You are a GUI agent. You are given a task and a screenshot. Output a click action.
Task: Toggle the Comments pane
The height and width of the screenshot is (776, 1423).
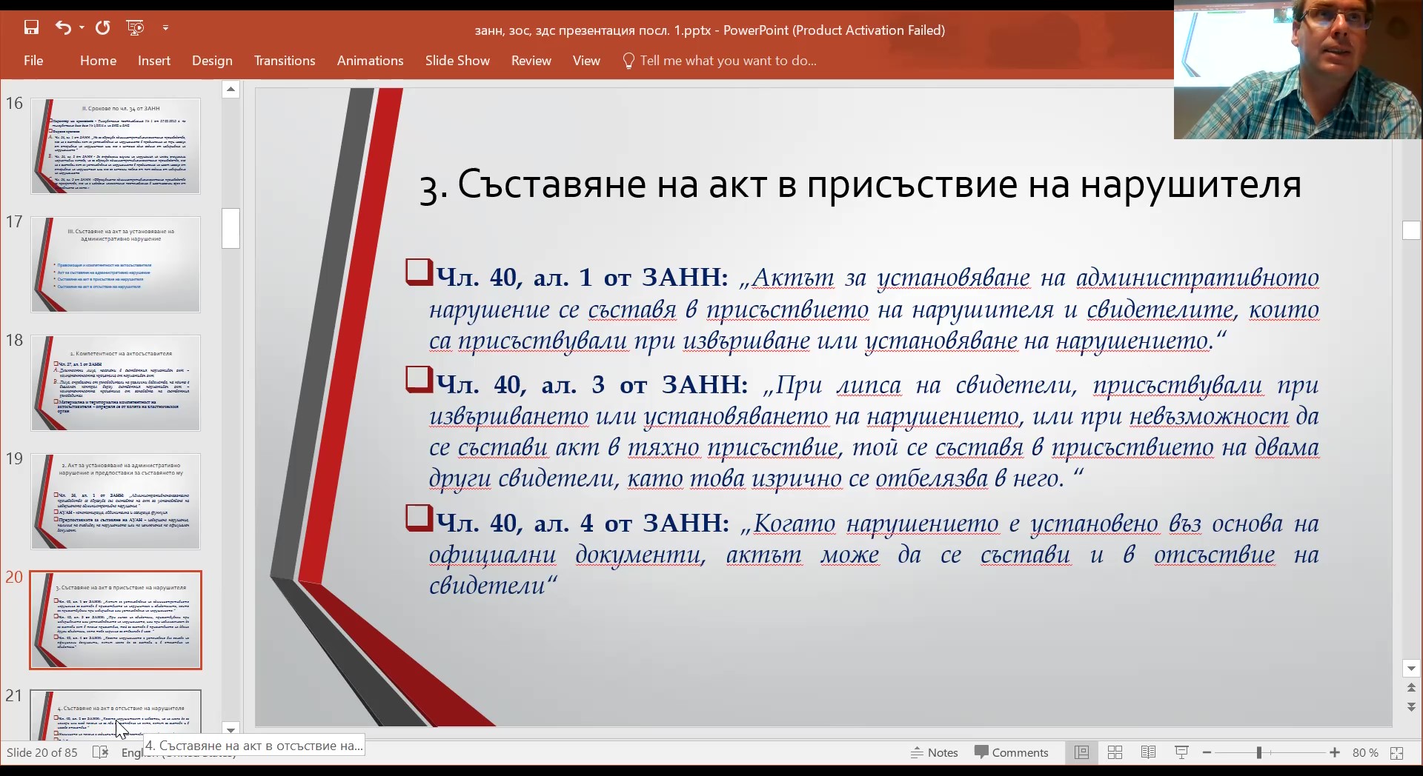[x=1012, y=752]
